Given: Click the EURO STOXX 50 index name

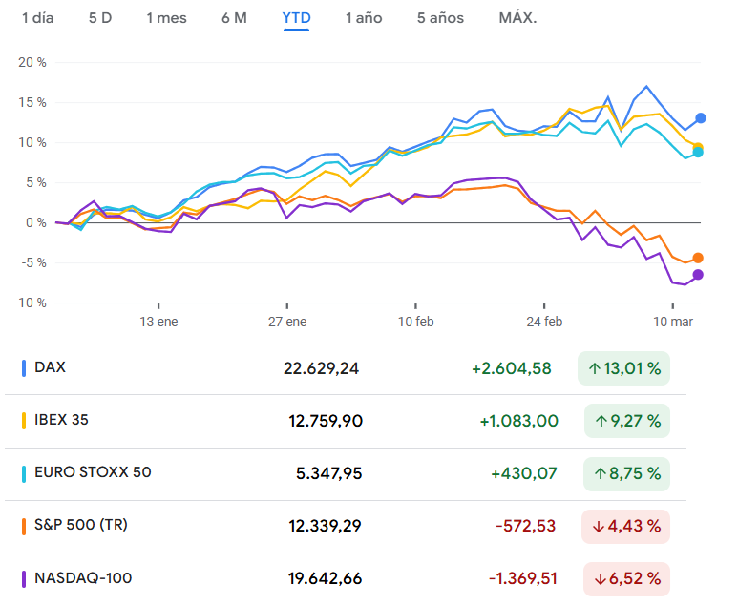Looking at the screenshot, I should pyautogui.click(x=93, y=472).
